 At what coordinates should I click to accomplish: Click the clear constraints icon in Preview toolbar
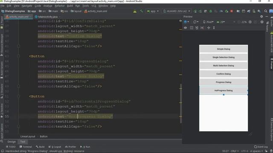click(x=197, y=28)
